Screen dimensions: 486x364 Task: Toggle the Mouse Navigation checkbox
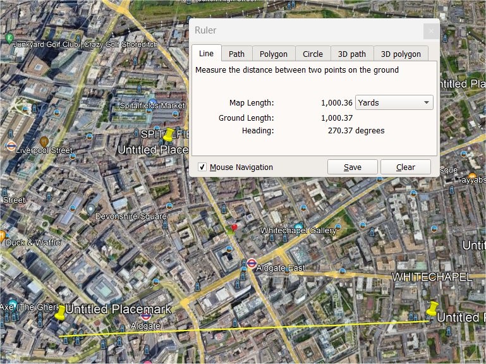click(x=202, y=167)
